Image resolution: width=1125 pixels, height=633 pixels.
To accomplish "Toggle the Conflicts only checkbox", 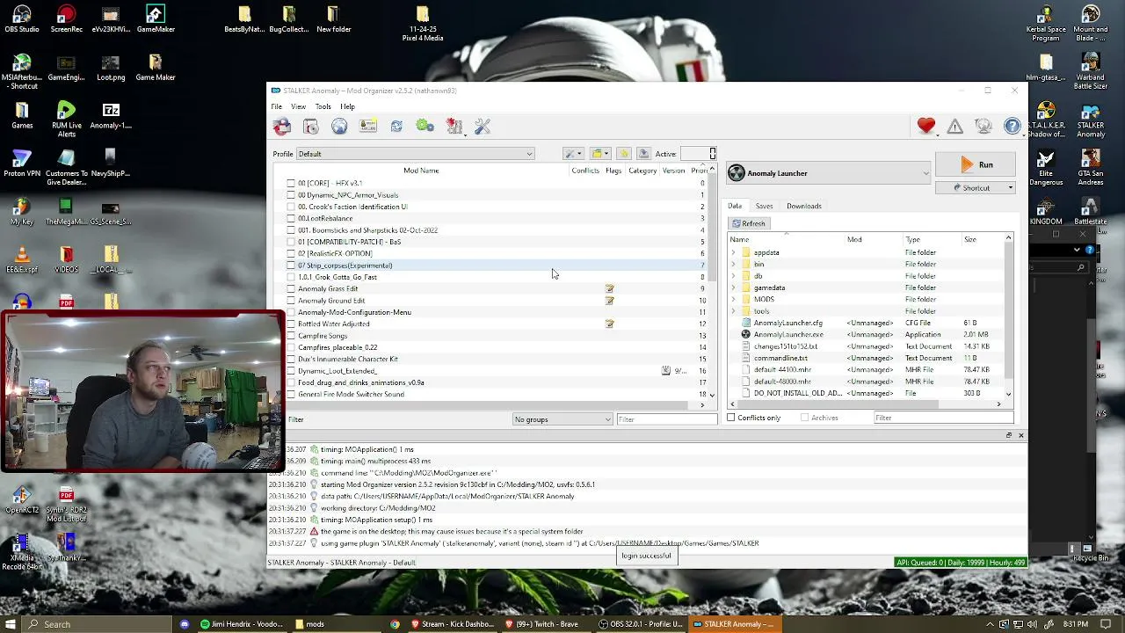I will 731,418.
